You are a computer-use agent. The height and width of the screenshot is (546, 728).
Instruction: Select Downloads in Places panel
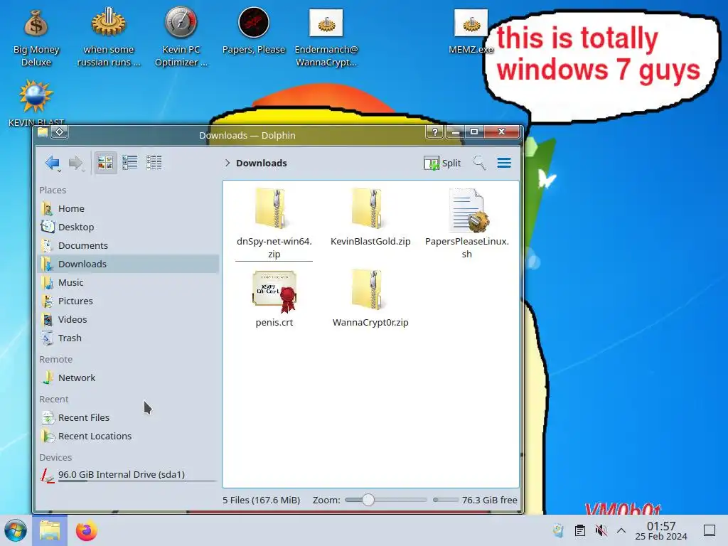[x=128, y=264]
